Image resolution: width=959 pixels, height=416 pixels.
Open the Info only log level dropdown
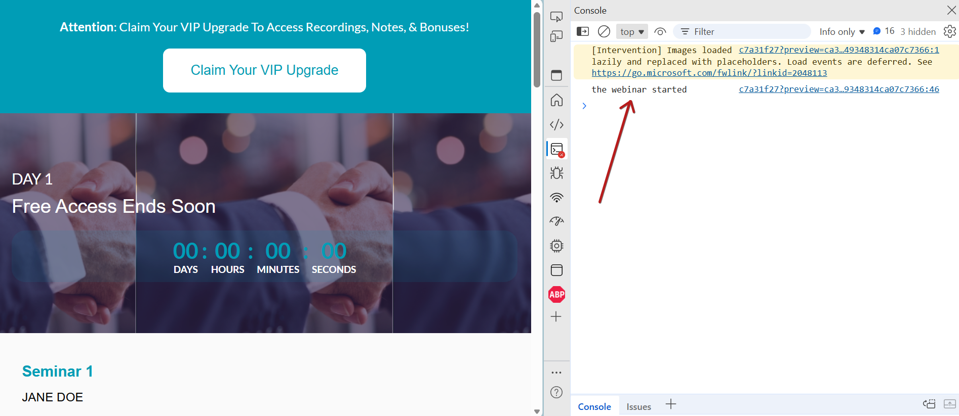pos(842,32)
